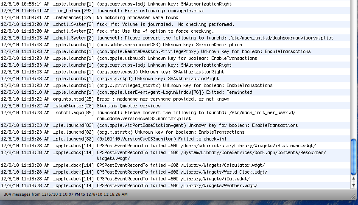This screenshot has width=358, height=205.
Task: Select the 'Starting Qmaster services' row
Action: tap(175, 106)
